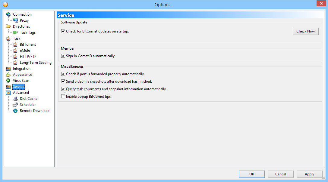Select Disk Cache options
The height and width of the screenshot is (182, 328).
[29, 99]
